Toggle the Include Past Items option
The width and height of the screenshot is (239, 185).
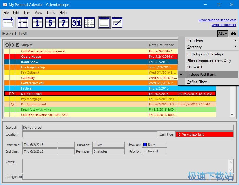click(x=201, y=75)
